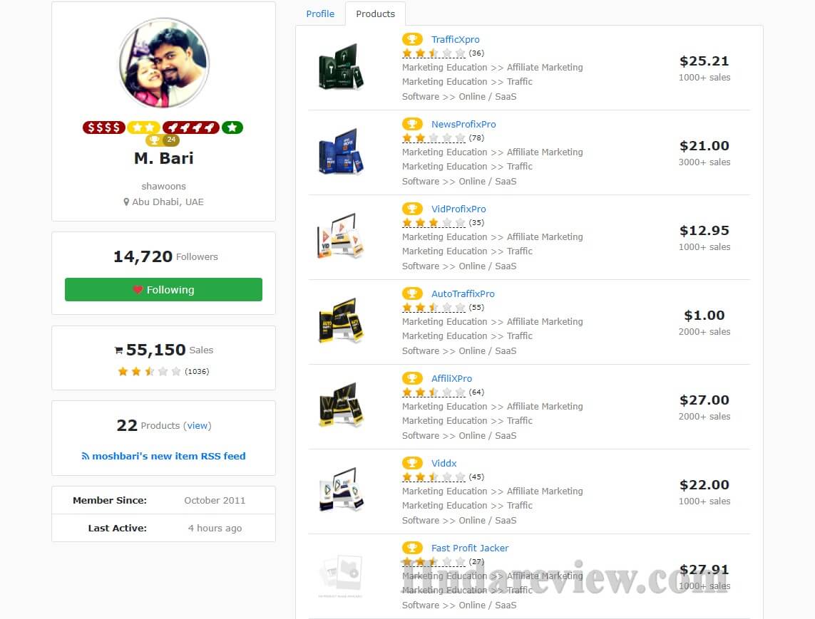Image resolution: width=815 pixels, height=619 pixels.
Task: Click the AffiliXPro product thumbnail
Action: point(340,405)
